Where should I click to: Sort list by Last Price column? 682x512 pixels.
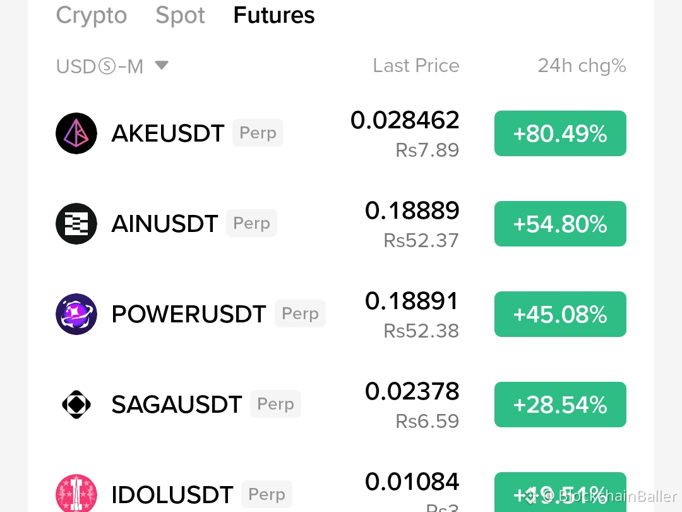(x=416, y=66)
